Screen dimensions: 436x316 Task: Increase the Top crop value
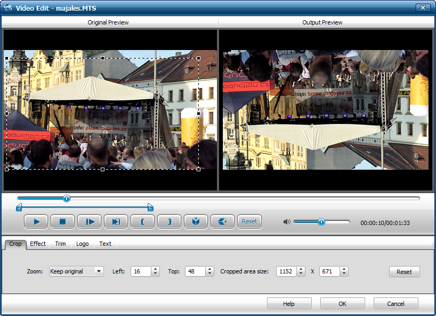[x=210, y=269]
